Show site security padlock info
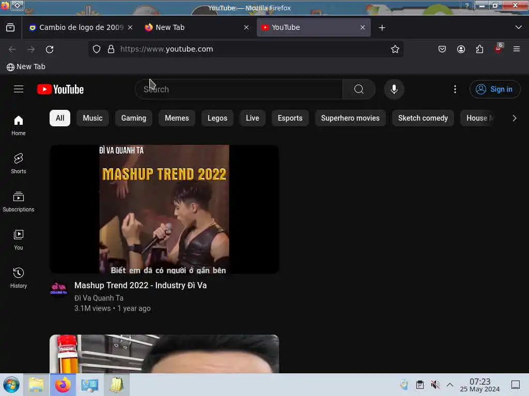The width and height of the screenshot is (529, 396). (x=111, y=49)
